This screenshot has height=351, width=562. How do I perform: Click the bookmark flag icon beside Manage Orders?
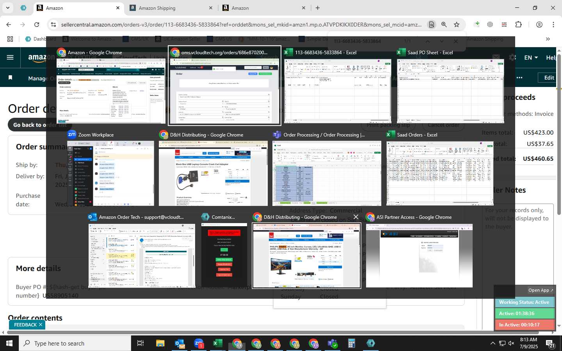click(x=10, y=78)
